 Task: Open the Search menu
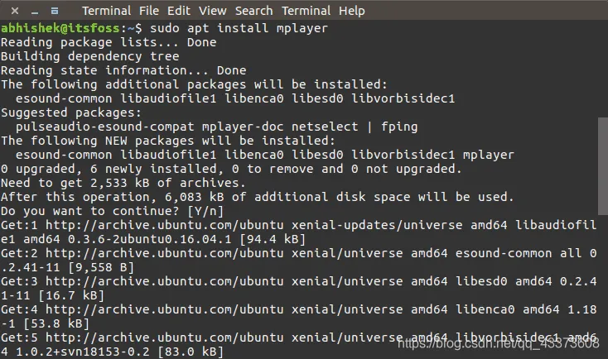tap(253, 11)
